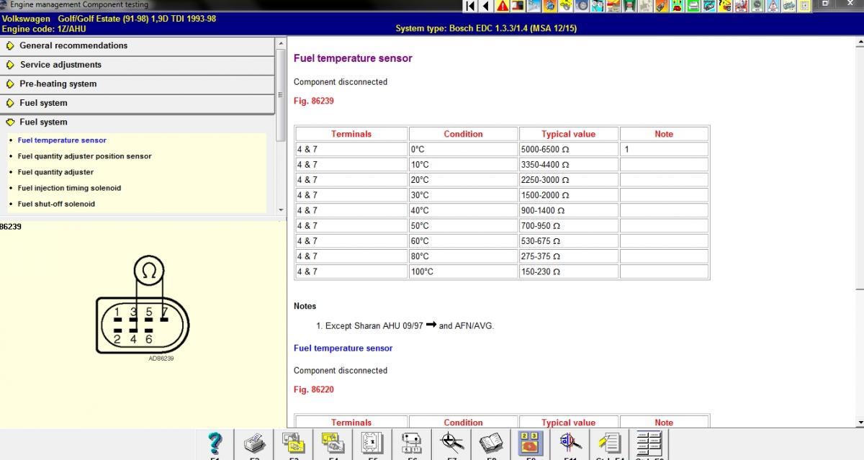Screen dimensions: 864x460
Task: Click the sidebar scrollbar down arrow
Action: [281, 209]
